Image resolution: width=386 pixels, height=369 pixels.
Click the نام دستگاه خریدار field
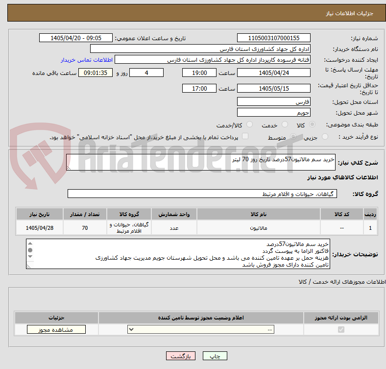click(x=200, y=49)
